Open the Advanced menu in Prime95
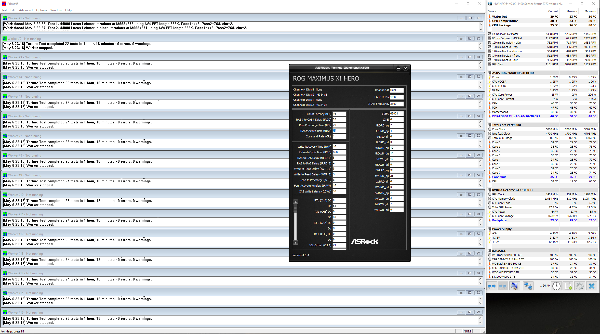The width and height of the screenshot is (600, 334). [x=26, y=10]
